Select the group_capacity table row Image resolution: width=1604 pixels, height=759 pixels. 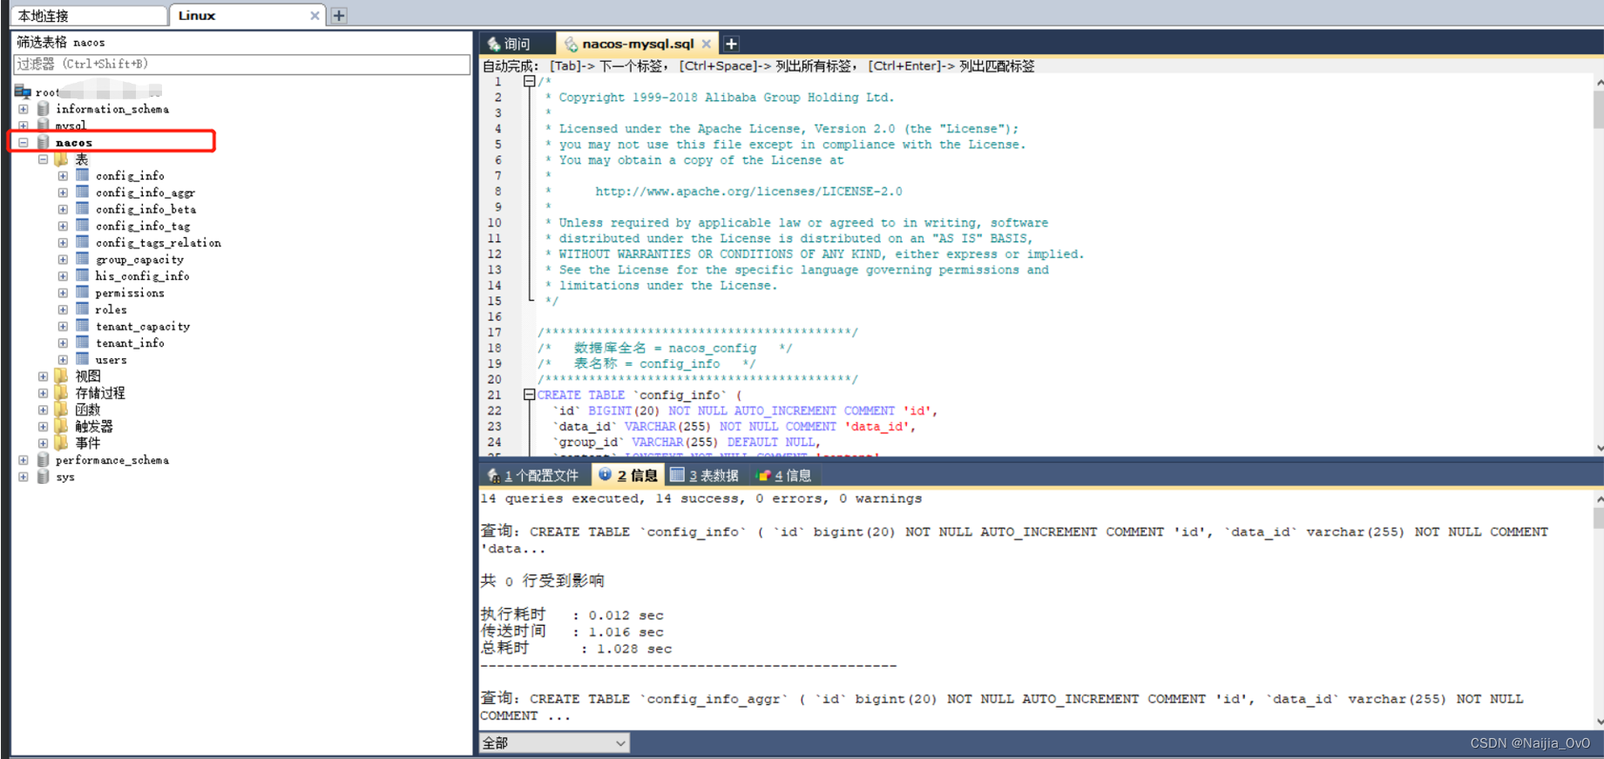[x=139, y=260]
